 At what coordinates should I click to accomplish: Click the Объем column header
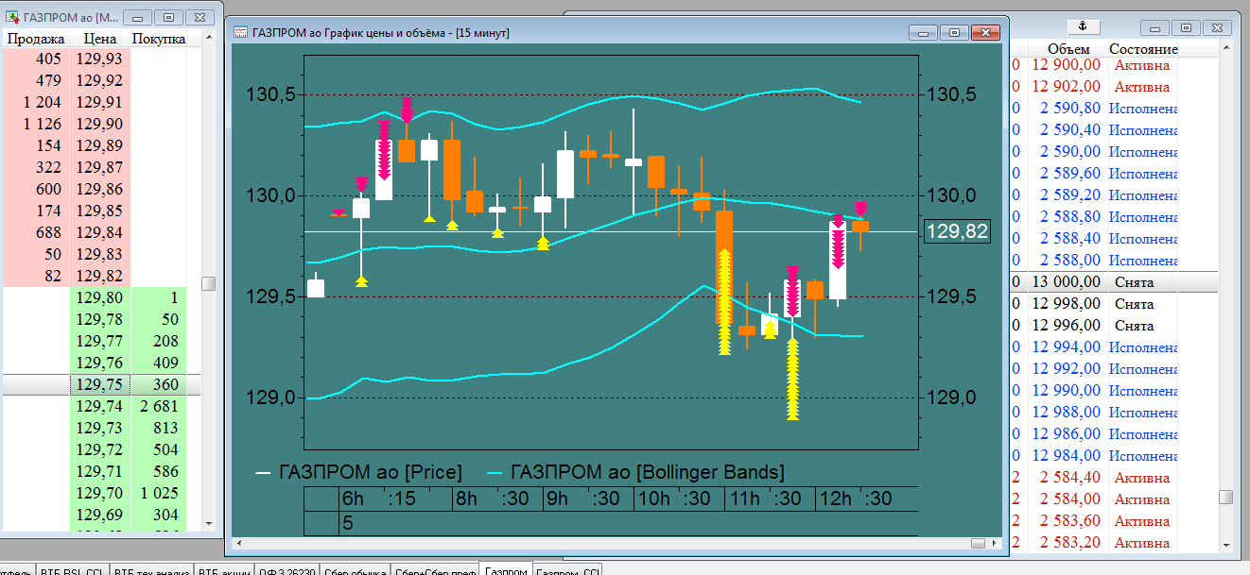(1068, 49)
